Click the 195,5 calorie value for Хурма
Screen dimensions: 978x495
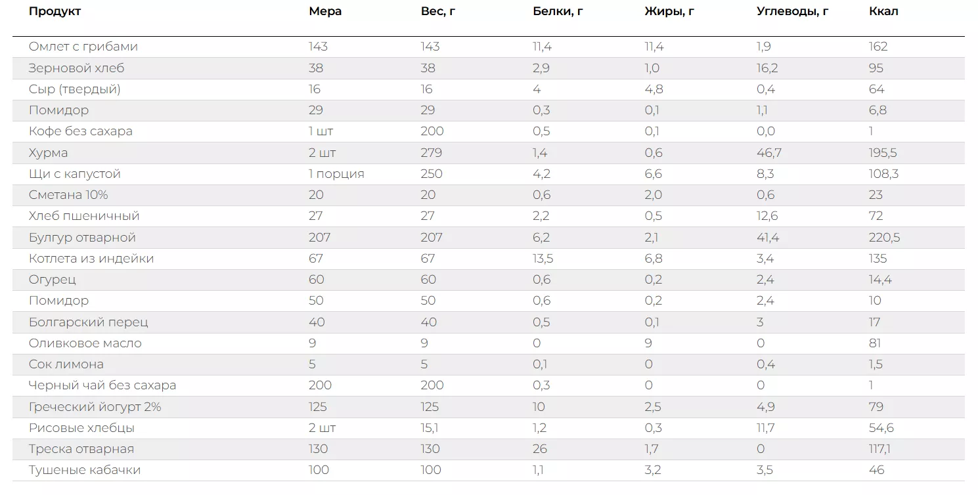882,153
